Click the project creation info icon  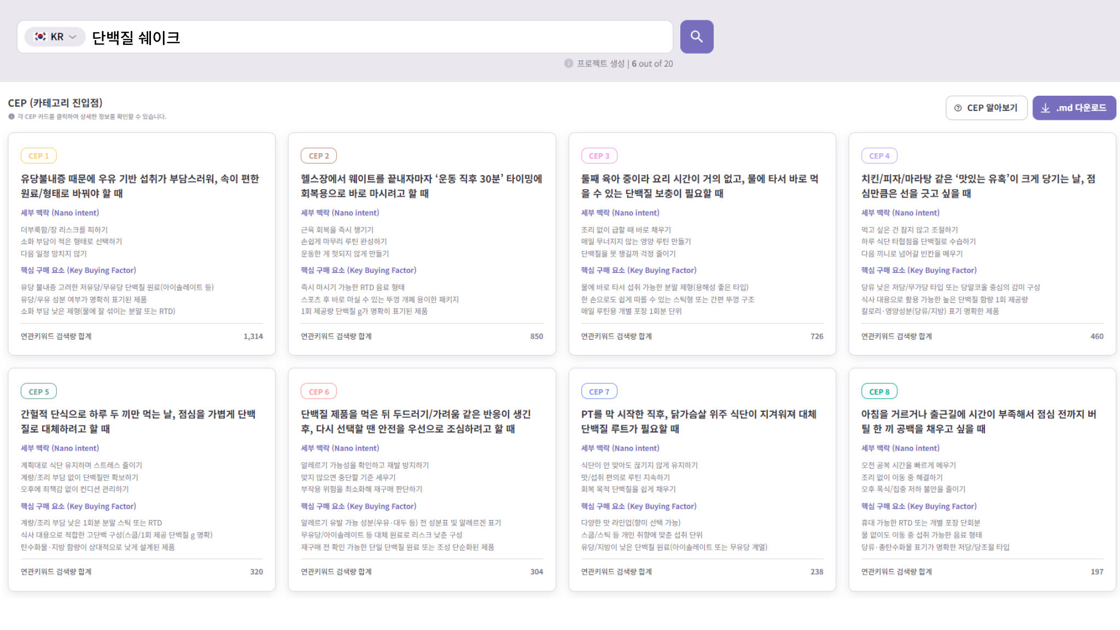click(x=569, y=63)
